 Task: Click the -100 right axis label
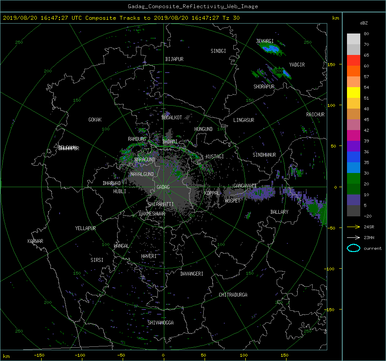[330, 269]
